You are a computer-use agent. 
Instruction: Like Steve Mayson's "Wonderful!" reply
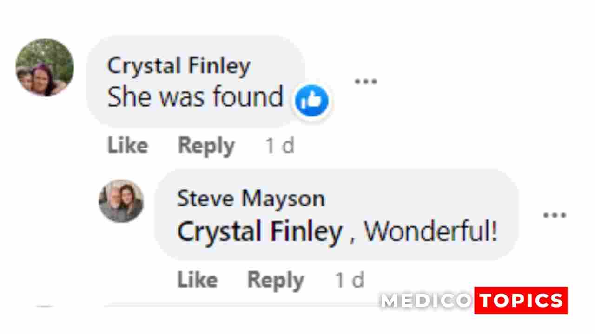(197, 280)
